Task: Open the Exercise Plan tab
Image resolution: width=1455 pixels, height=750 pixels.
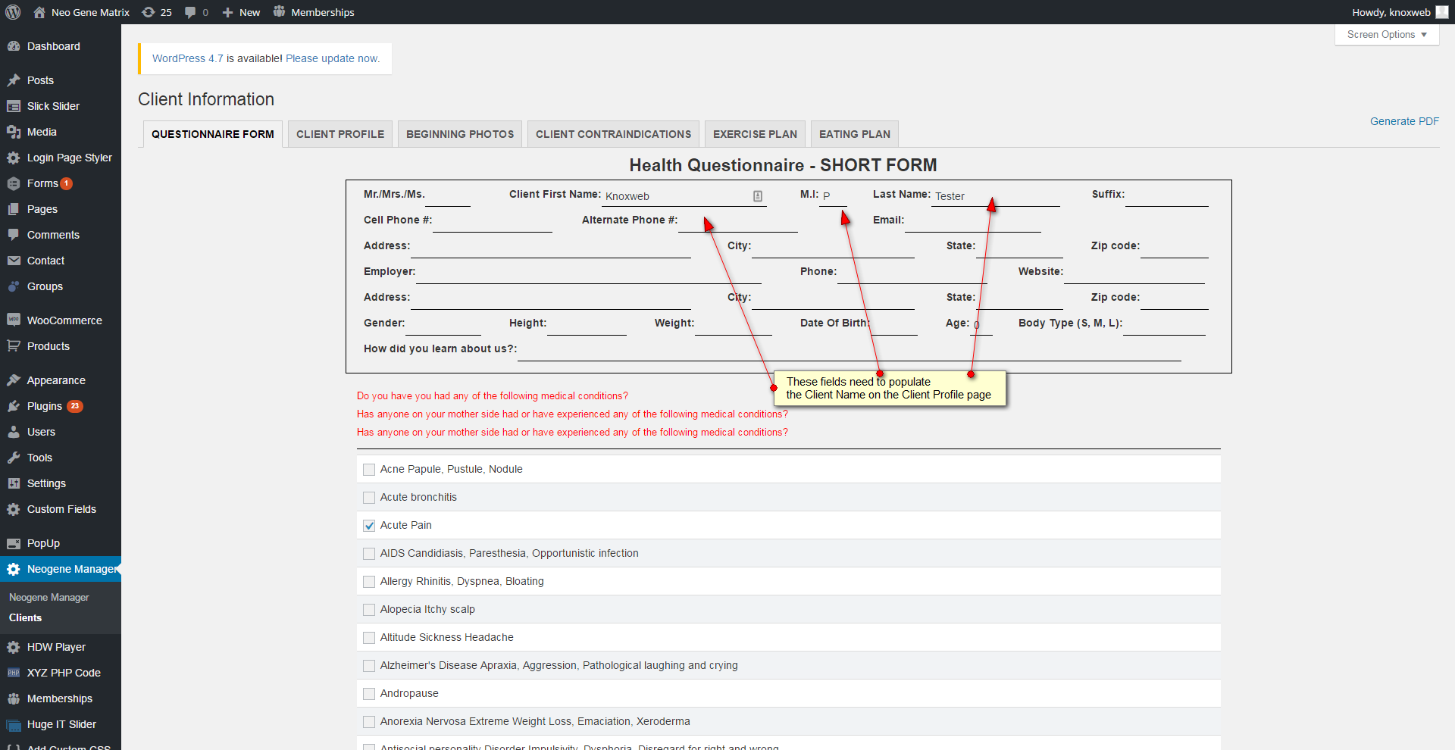Action: coord(754,134)
